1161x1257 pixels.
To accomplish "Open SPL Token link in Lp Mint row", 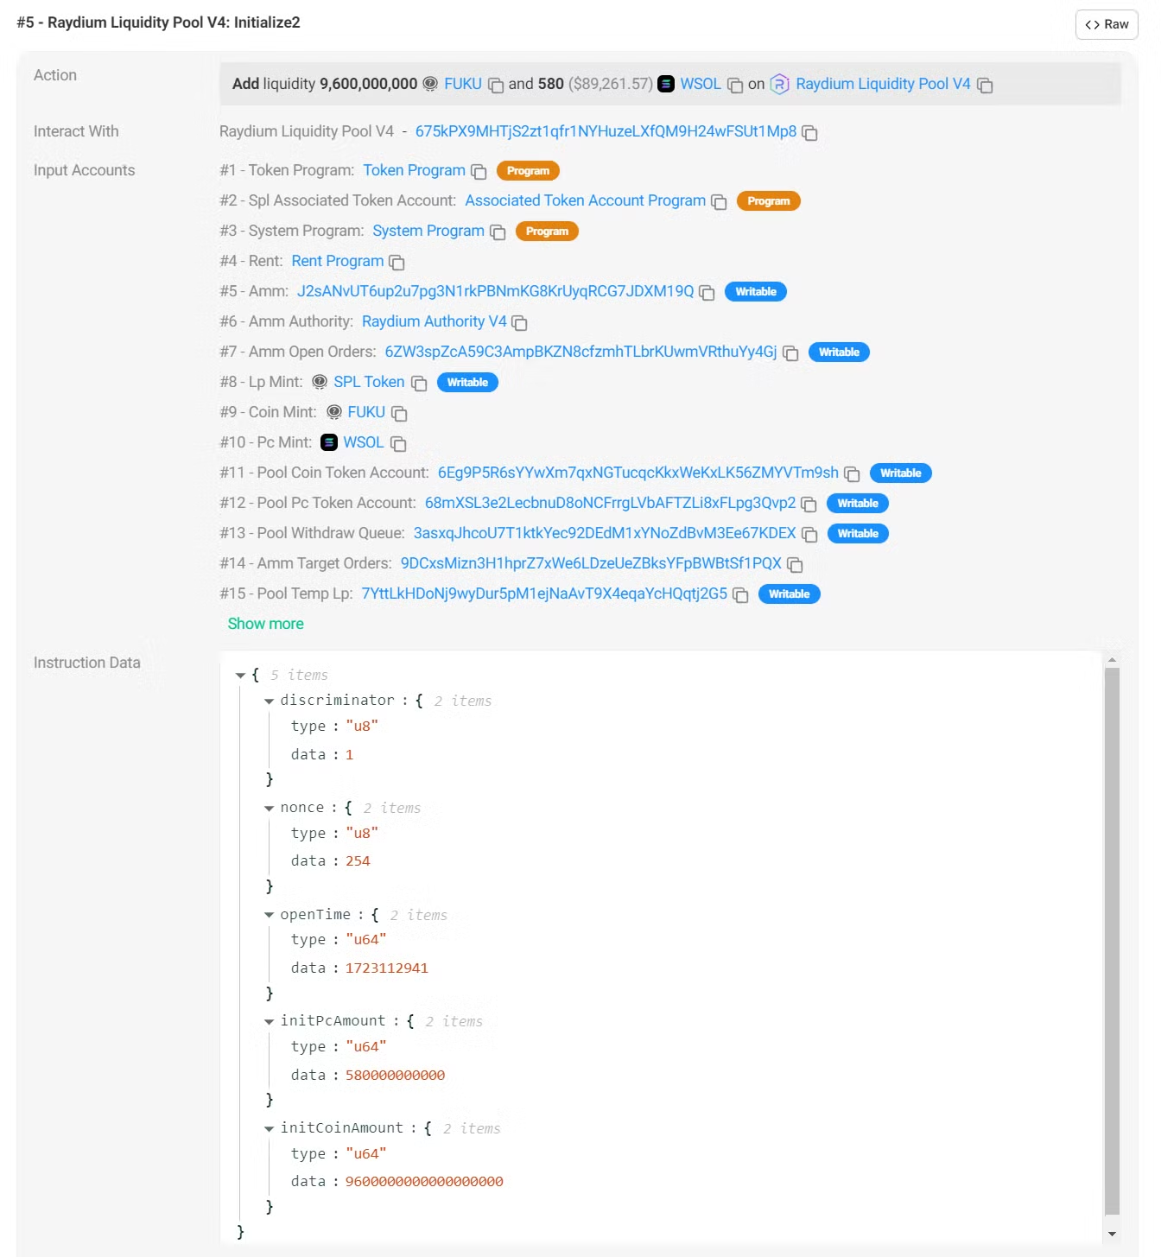I will (x=369, y=382).
